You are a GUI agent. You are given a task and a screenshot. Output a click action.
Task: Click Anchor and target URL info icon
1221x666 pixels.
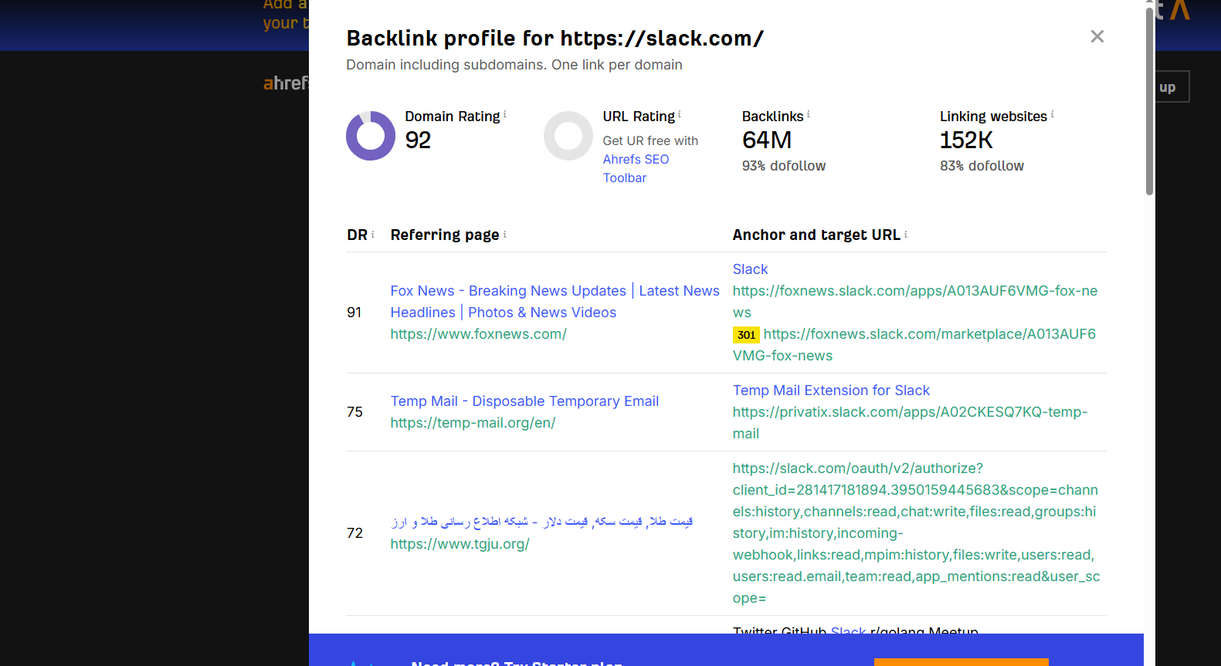coord(906,234)
